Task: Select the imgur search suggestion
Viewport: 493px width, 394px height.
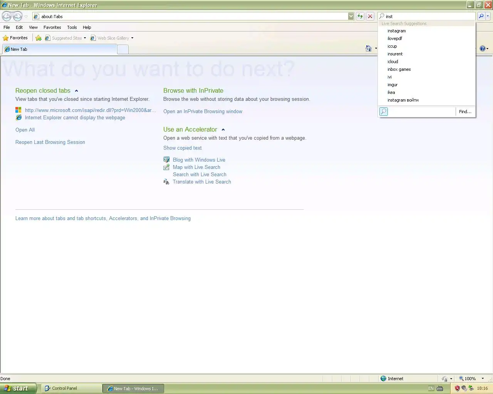Action: (427, 85)
